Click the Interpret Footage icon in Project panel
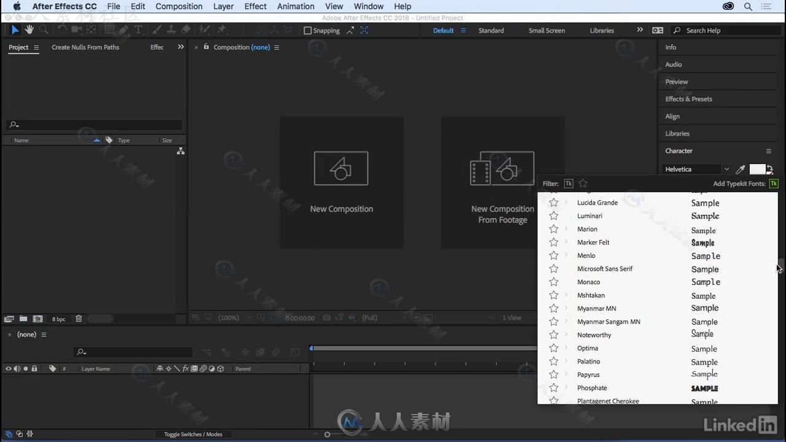The image size is (786, 442). click(9, 319)
